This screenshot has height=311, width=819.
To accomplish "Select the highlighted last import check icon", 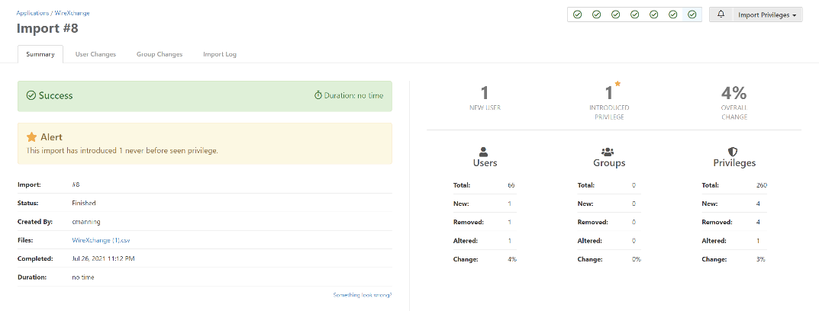I will coord(692,14).
